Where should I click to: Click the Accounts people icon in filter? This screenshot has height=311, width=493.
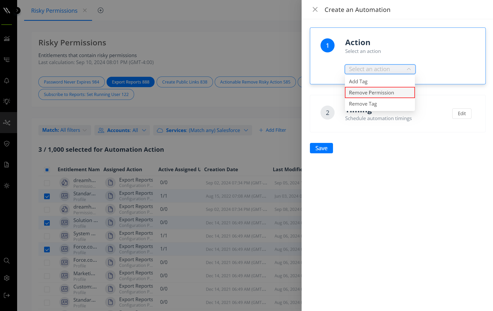coord(101,130)
